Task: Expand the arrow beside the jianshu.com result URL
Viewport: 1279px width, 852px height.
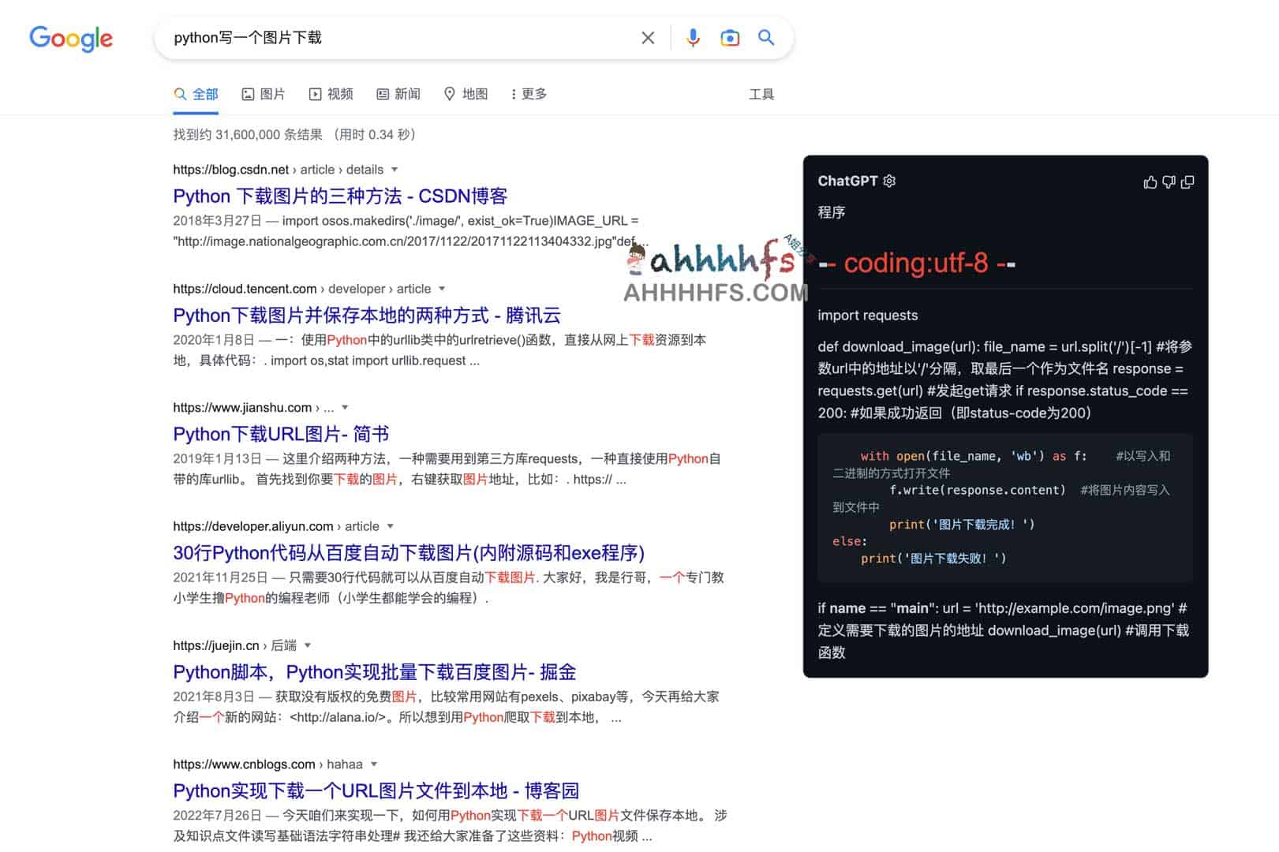Action: coord(345,407)
